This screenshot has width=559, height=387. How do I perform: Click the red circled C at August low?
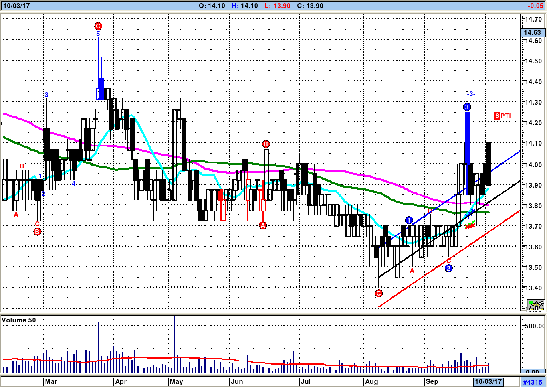pos(379,293)
